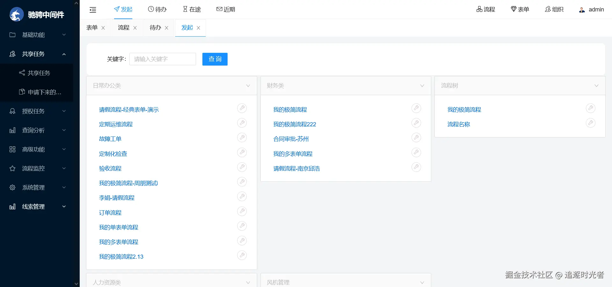The image size is (612, 287).
Task: Close the 表单 tab
Action: (103, 28)
